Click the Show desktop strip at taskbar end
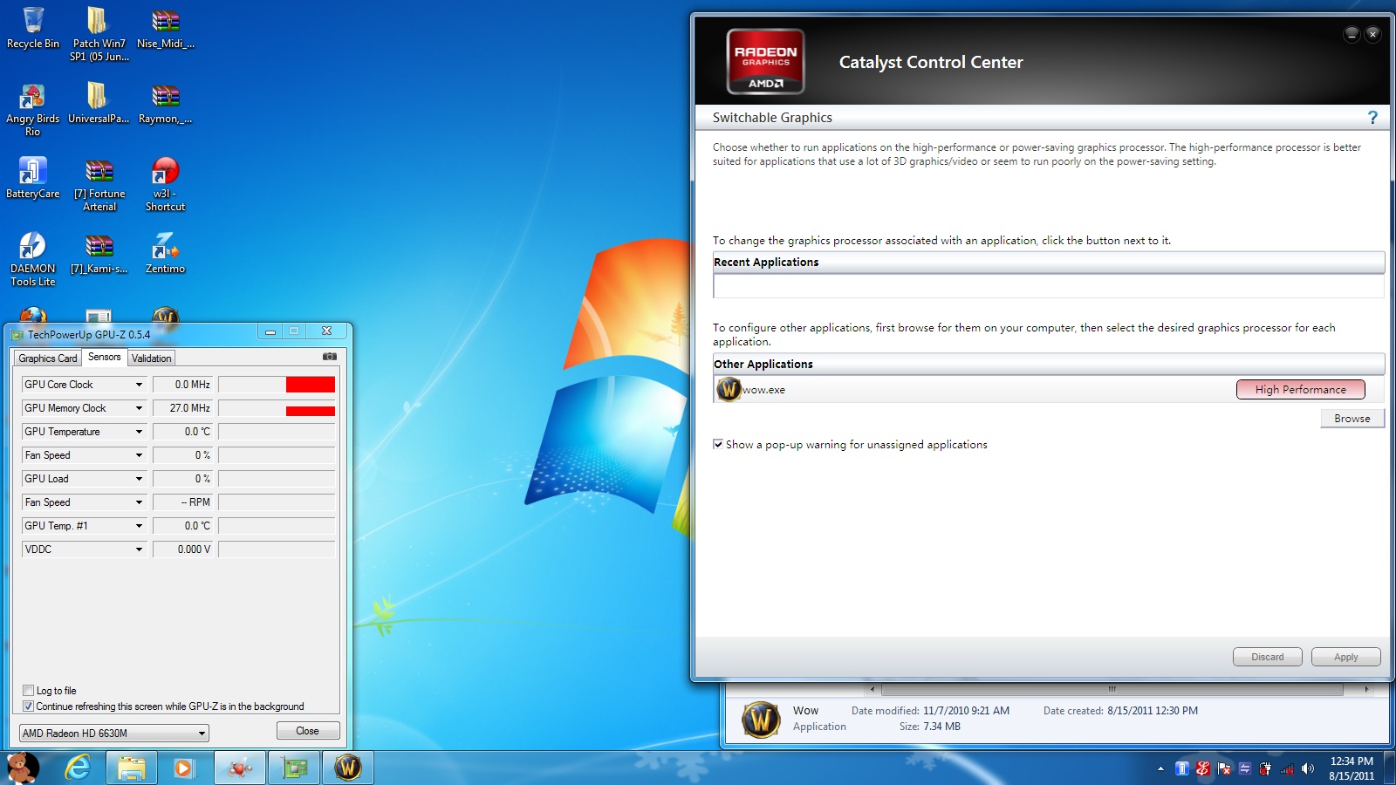 (1390, 768)
